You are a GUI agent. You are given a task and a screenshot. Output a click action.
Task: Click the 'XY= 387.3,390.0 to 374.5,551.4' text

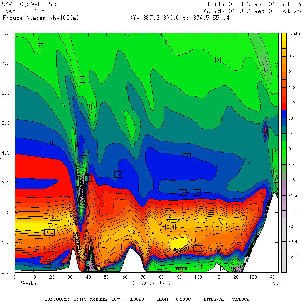(x=179, y=18)
